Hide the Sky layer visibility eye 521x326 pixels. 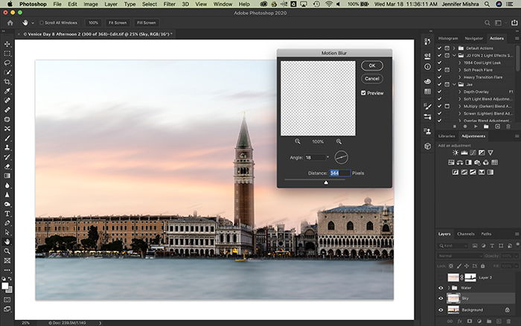[441, 298]
